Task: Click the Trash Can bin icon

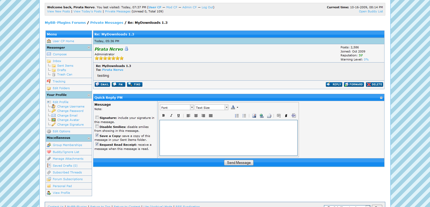Action: click(x=54, y=74)
